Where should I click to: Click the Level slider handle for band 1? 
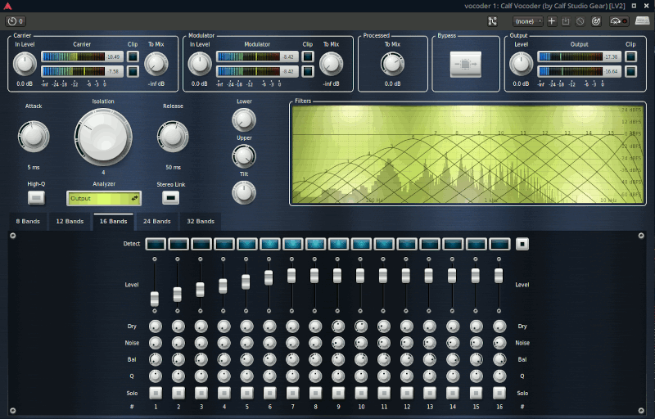click(x=155, y=299)
